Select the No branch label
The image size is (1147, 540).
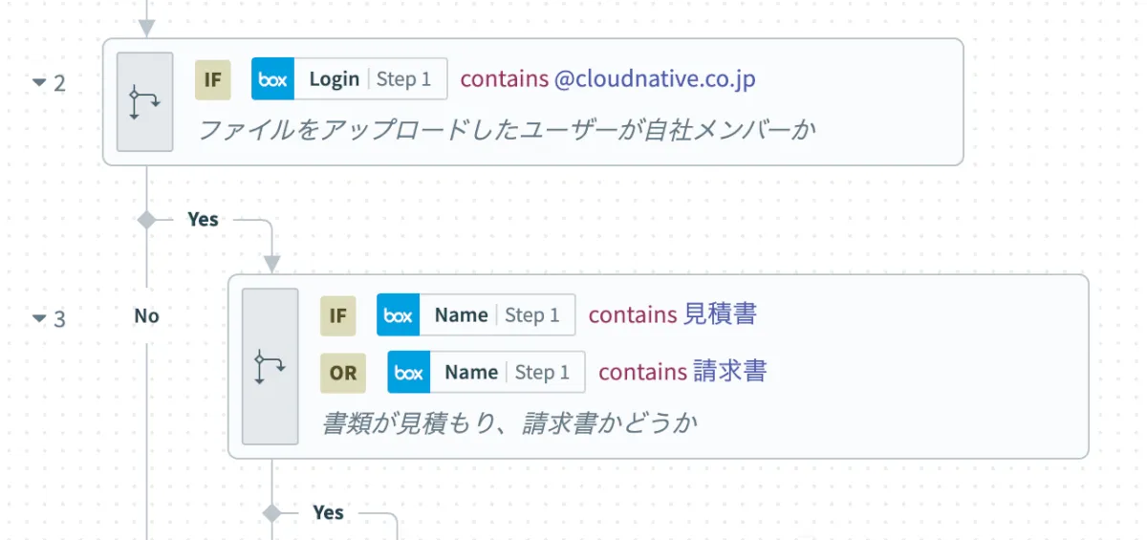coord(146,315)
